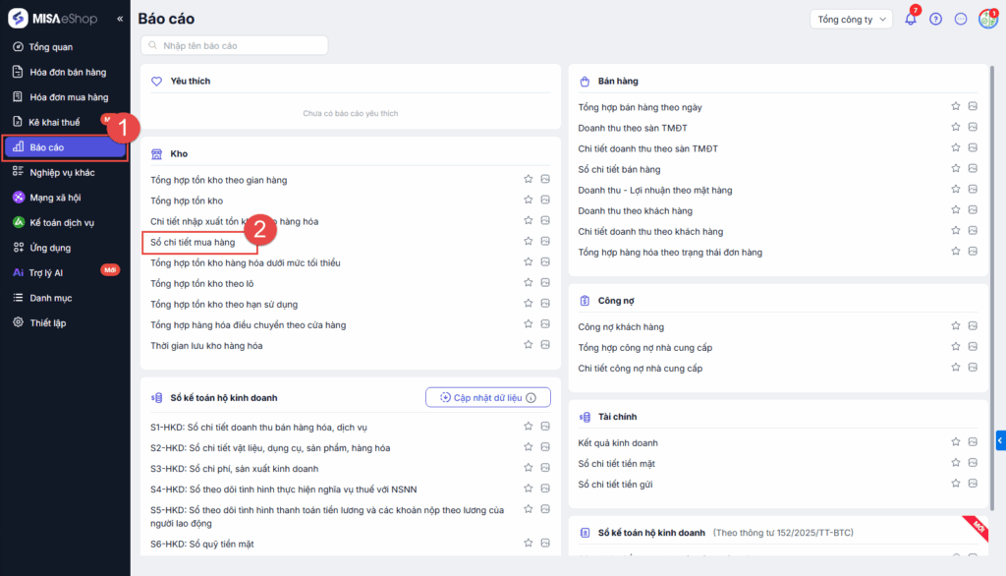
Task: Open the notifications bell
Action: [x=911, y=19]
